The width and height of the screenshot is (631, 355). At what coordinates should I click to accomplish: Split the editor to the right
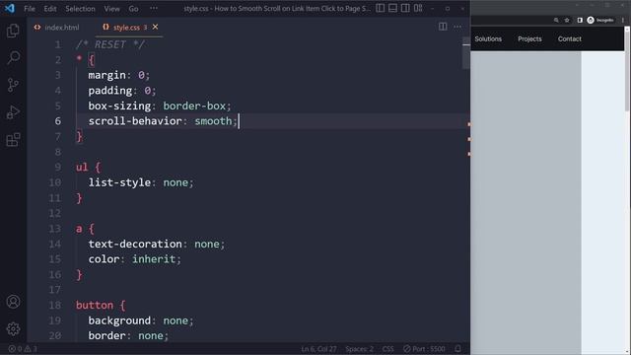443,27
